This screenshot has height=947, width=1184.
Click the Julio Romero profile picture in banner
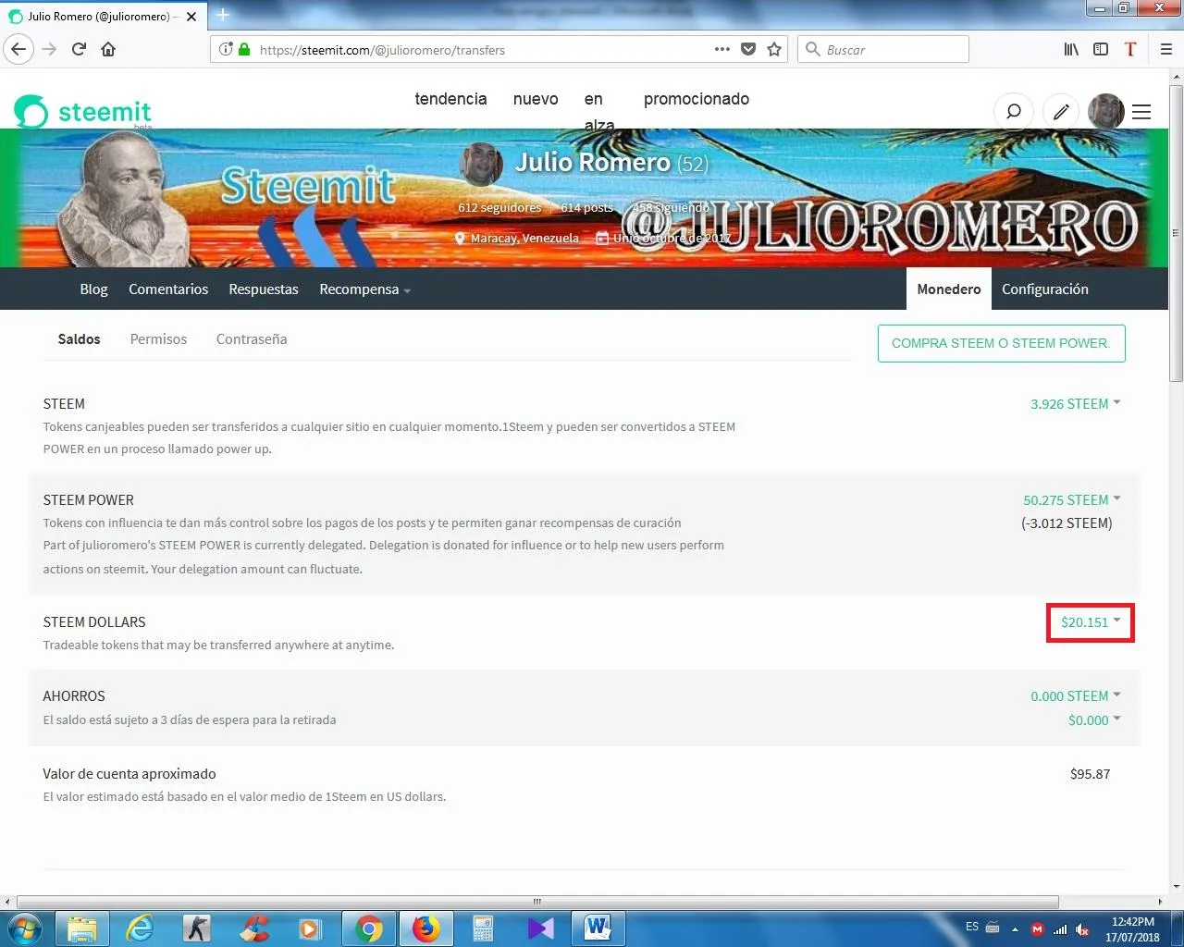[481, 164]
